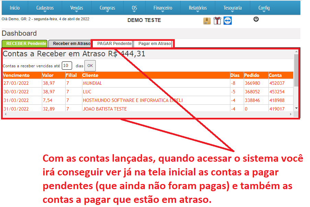The image size is (310, 207).
Task: Click the table scrollbar's up arrow
Action: click(x=296, y=52)
